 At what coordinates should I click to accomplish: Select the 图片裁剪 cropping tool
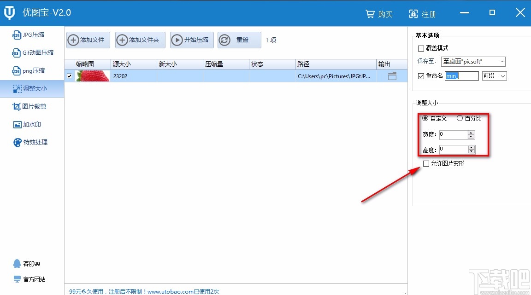point(33,106)
